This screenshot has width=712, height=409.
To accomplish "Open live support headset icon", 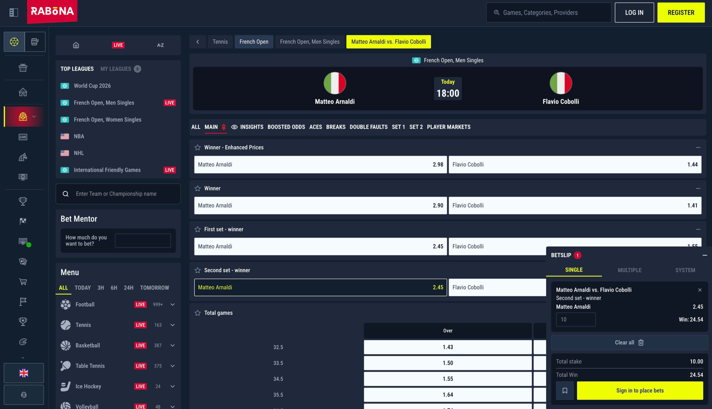I will tap(24, 395).
